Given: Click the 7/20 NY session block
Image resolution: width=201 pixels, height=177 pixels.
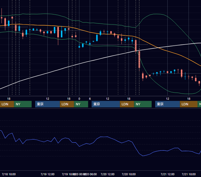Looking at the screenshot, I should coord(143,104).
